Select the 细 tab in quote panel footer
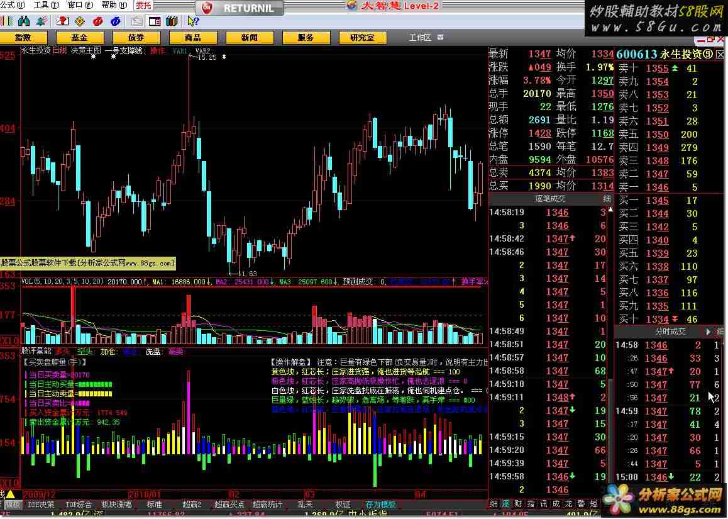The height and width of the screenshot is (519, 728). point(494,504)
